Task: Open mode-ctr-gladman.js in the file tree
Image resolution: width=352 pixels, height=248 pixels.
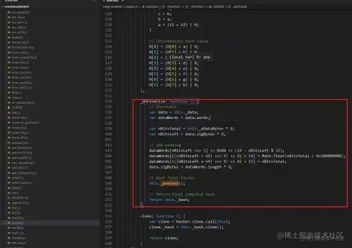Action: (25, 123)
